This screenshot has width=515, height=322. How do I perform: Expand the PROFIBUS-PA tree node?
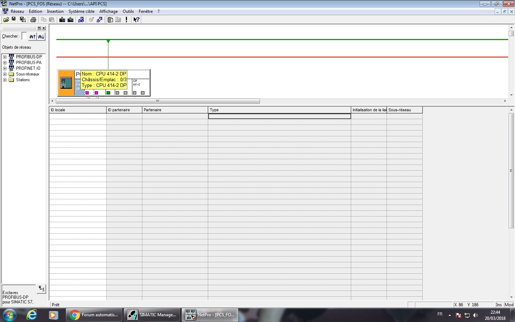coord(5,63)
